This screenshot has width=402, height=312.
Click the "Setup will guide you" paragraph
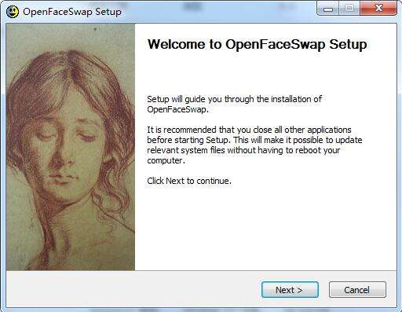pyautogui.click(x=234, y=104)
